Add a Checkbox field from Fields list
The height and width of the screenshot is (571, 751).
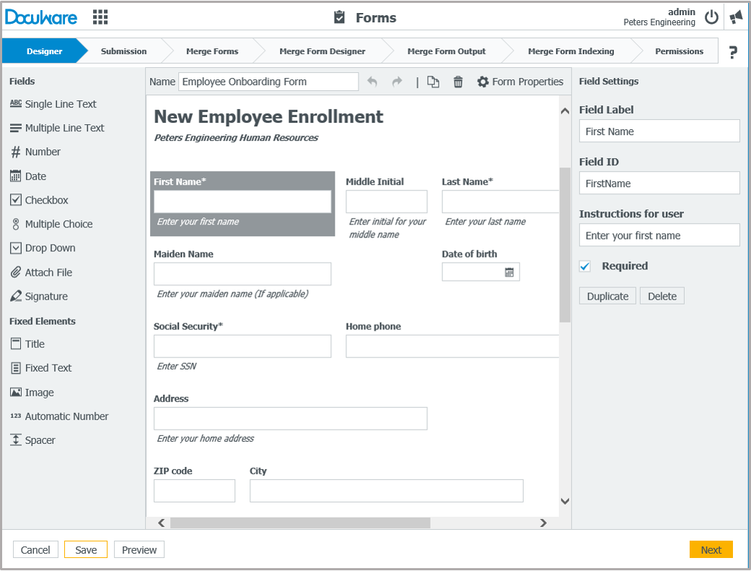point(46,200)
